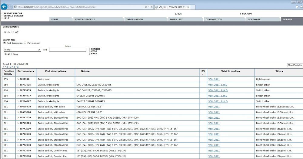
Task: Click the address bar refresh icon
Action: [x=151, y=7]
